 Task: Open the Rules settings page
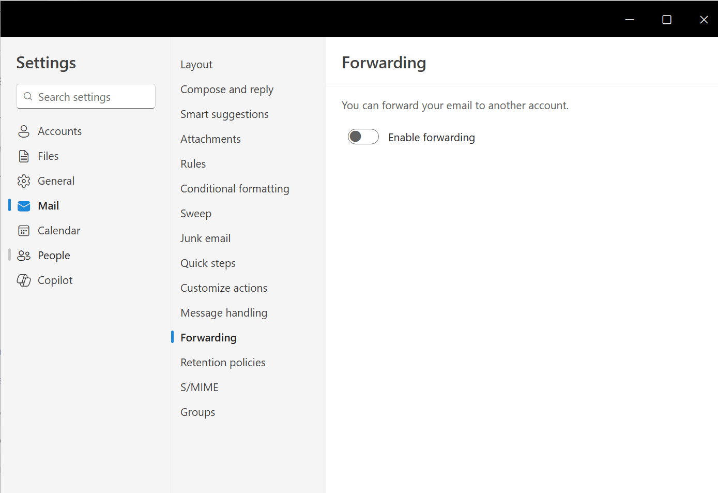click(x=193, y=163)
